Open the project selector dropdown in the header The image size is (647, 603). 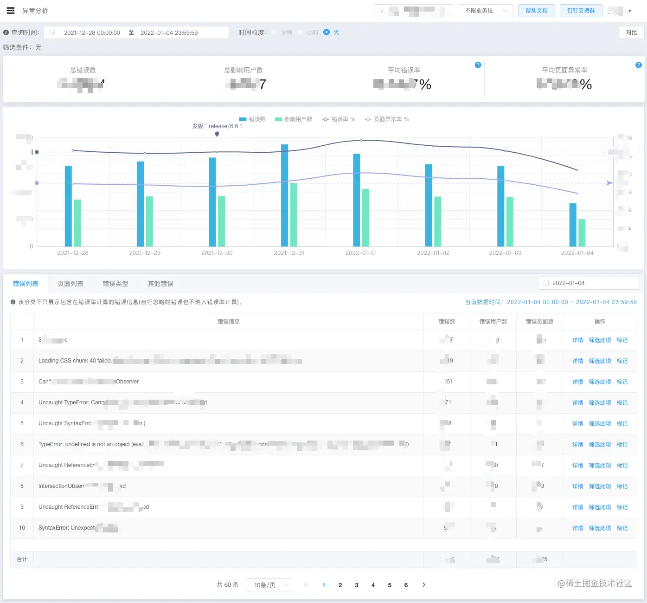[x=413, y=11]
